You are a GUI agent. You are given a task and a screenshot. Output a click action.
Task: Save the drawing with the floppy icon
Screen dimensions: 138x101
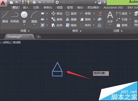[x=23, y=2]
